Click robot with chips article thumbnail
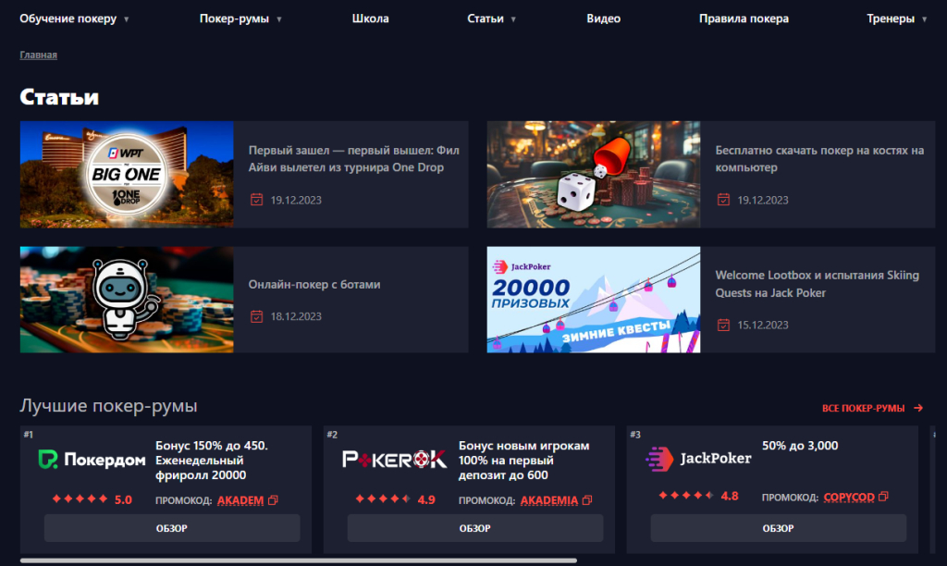 (x=127, y=300)
